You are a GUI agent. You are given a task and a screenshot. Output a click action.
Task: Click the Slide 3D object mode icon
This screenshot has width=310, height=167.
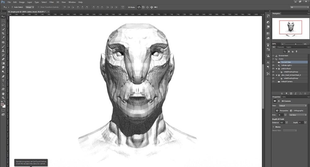[x=152, y=7]
